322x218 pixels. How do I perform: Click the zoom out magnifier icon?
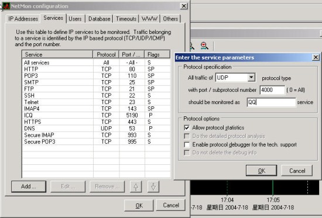(204, 46)
